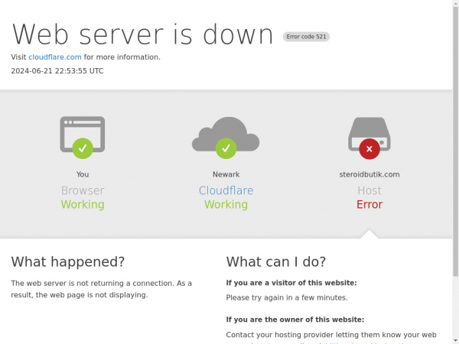
Task: Click Working status under Browser
Action: (83, 204)
